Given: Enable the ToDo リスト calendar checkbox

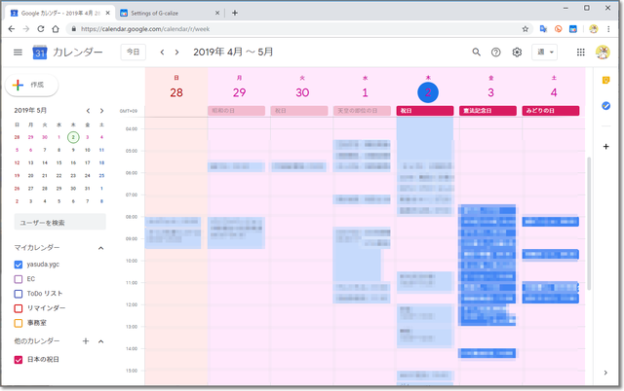Looking at the screenshot, I should click(19, 293).
